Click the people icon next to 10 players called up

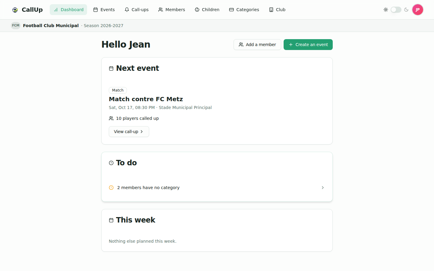(111, 118)
